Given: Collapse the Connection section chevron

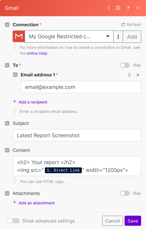Looking at the screenshot, I should (7, 25).
